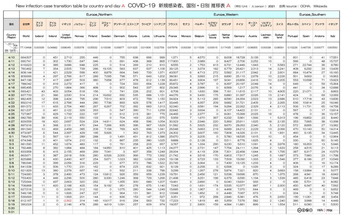
Task: Select the Portugal column label
Action: tap(293, 36)
